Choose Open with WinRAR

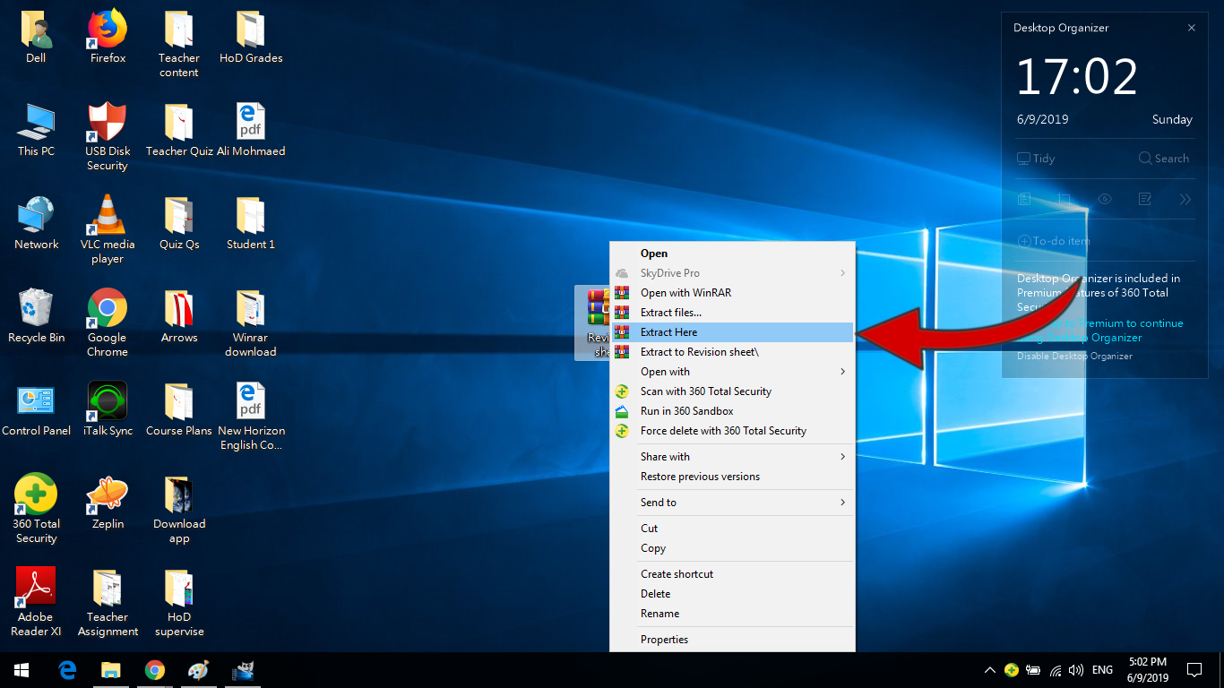732,293
